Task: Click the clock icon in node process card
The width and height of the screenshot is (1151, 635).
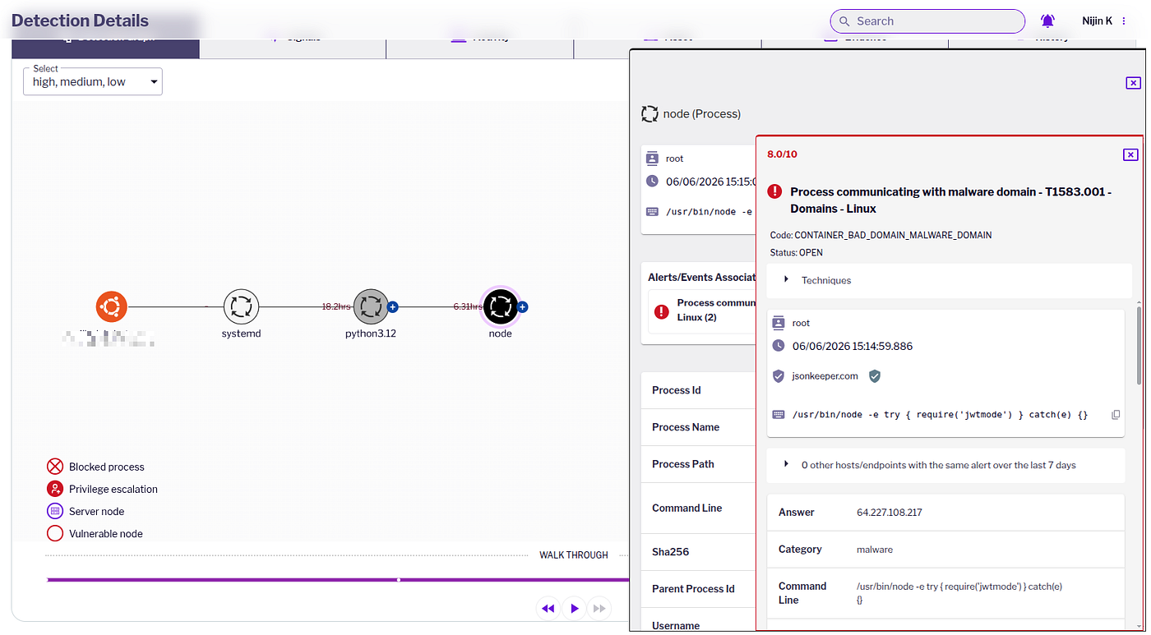Action: click(652, 182)
